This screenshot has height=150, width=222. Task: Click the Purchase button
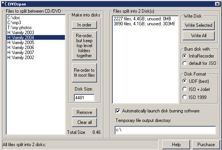(206, 145)
